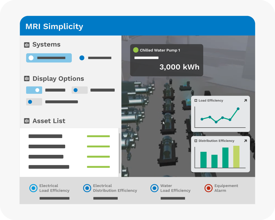Click the Systems section panel icon
275x220 pixels.
[x=27, y=45]
